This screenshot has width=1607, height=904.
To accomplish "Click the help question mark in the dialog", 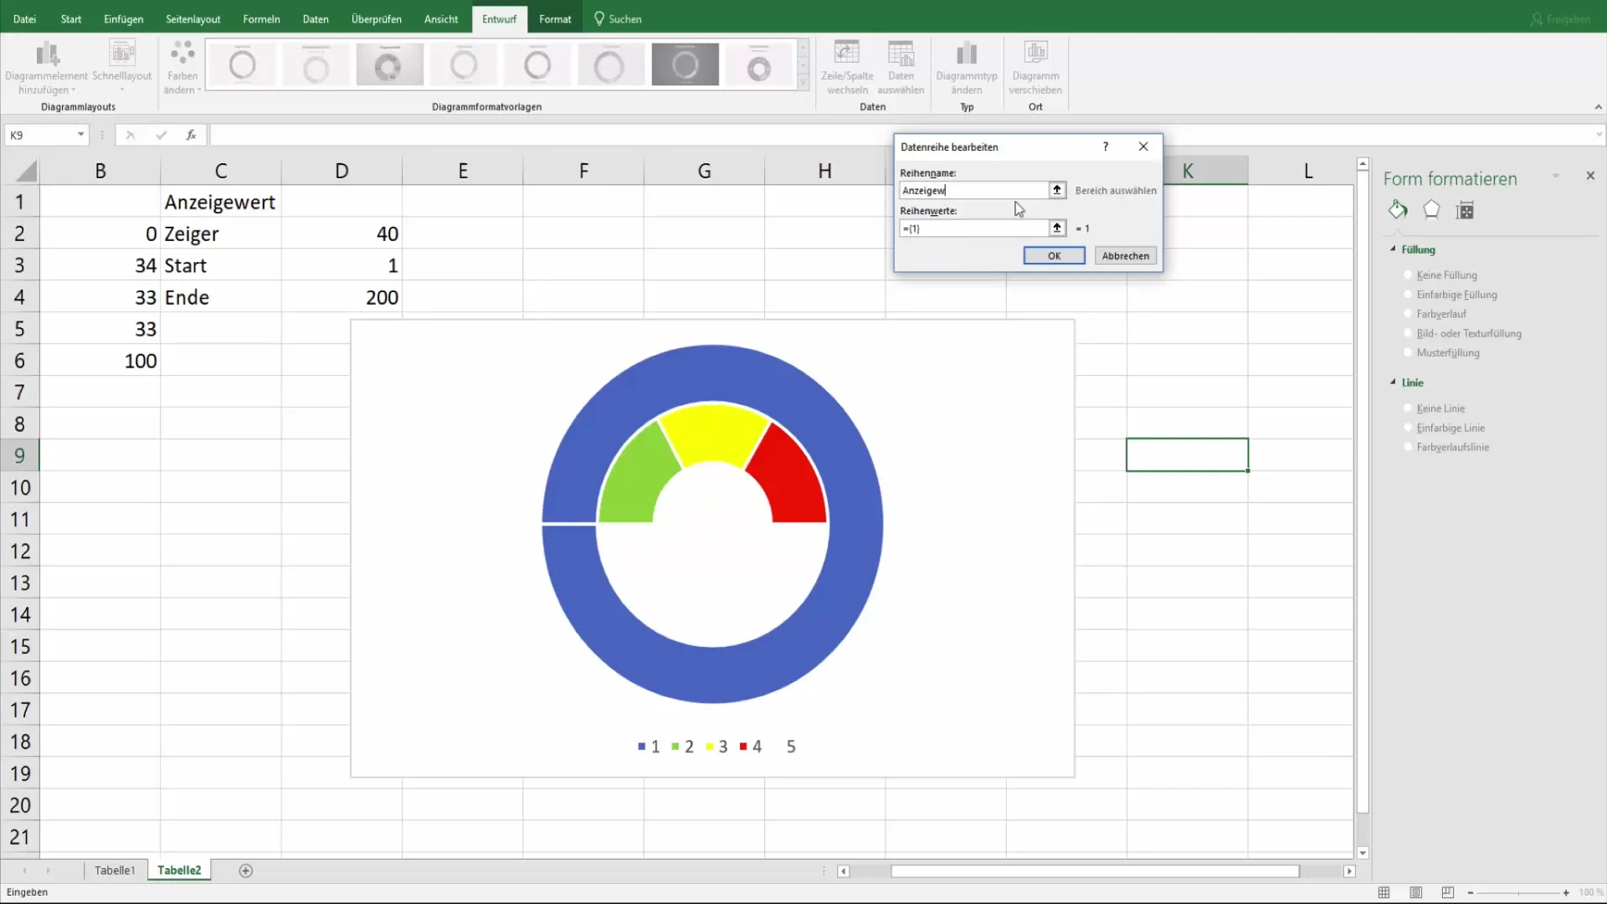I will [x=1106, y=146].
